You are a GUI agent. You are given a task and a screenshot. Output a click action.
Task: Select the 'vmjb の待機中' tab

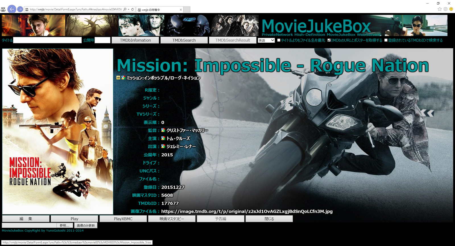pos(160,10)
